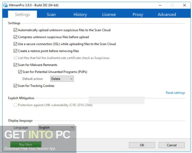Confirm with the OK button
This screenshot has height=153, width=192.
click(x=142, y=145)
